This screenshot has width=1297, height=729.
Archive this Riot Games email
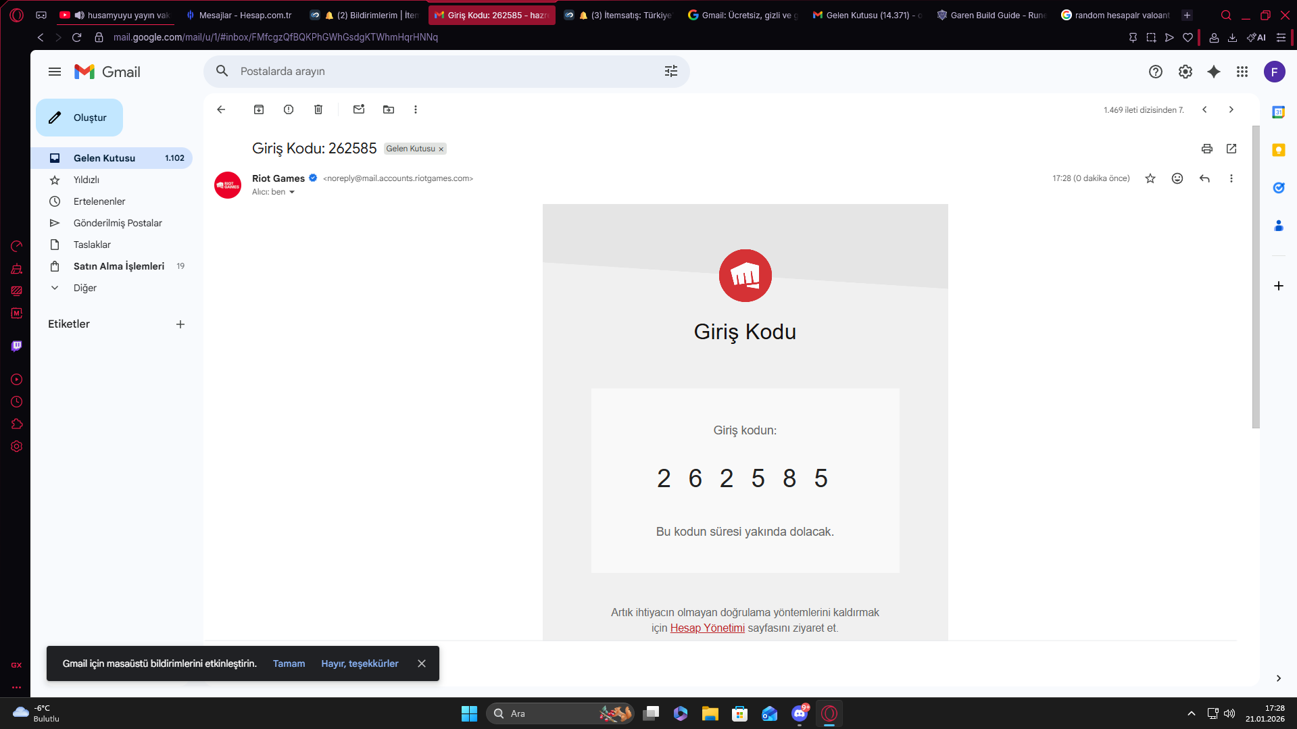pyautogui.click(x=259, y=109)
